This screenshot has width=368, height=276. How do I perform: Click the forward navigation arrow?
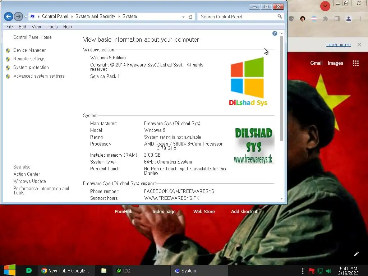pyautogui.click(x=18, y=17)
